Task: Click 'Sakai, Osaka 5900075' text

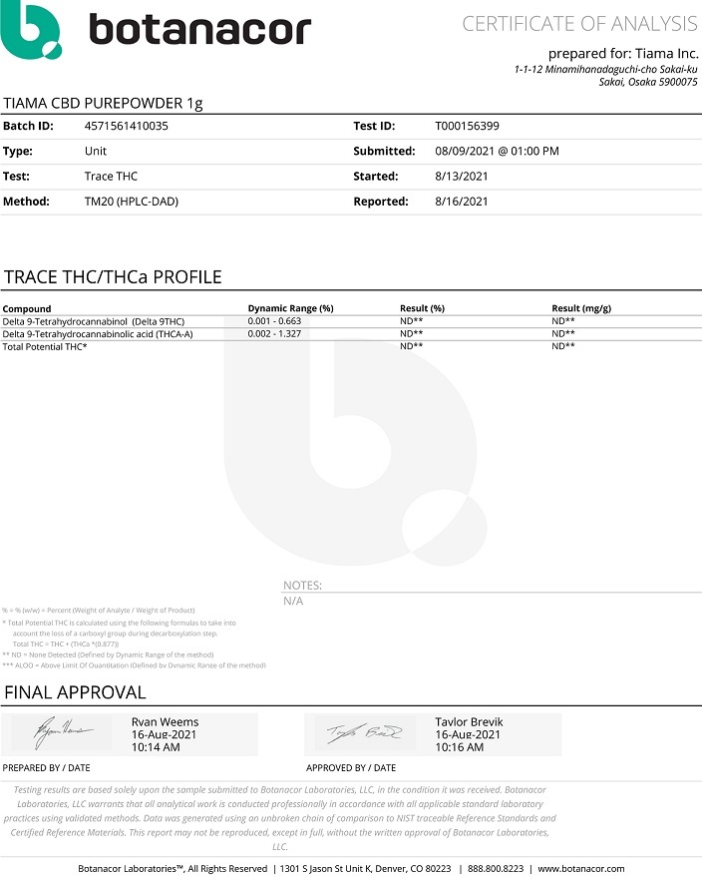Action: tap(648, 82)
